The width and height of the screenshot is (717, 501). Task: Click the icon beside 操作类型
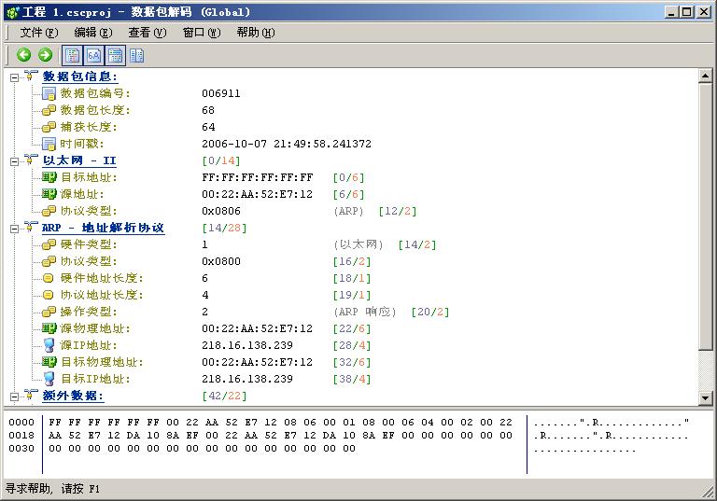tap(49, 312)
